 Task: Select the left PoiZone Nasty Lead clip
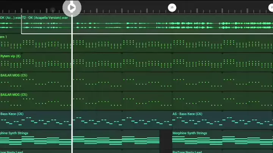tap(34, 151)
